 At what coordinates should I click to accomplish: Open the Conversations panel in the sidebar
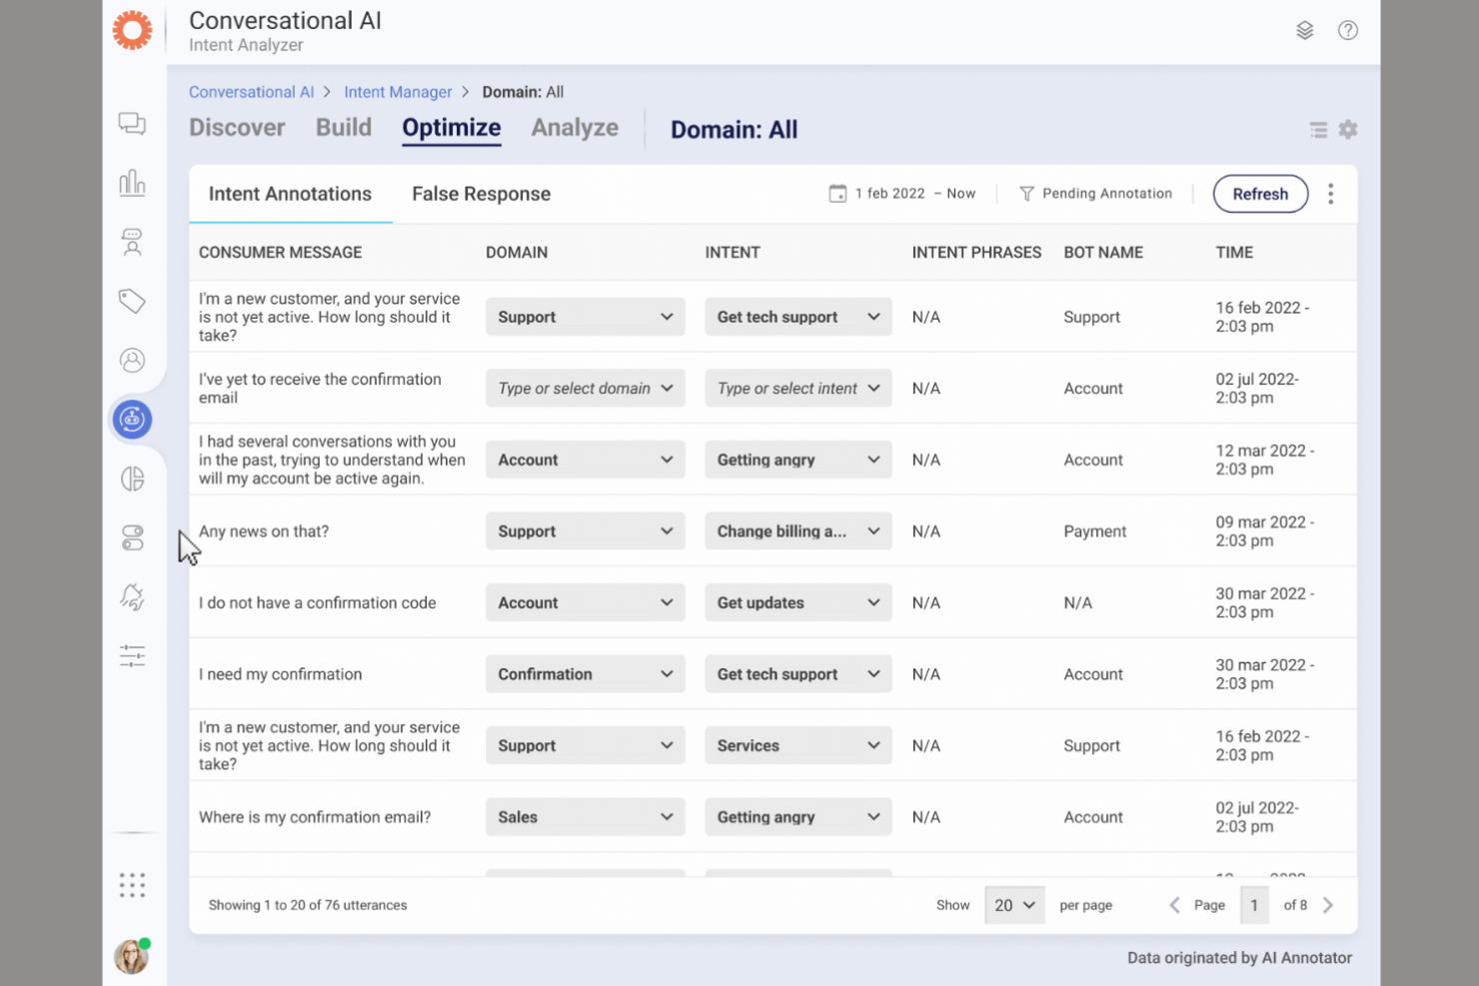(x=132, y=122)
